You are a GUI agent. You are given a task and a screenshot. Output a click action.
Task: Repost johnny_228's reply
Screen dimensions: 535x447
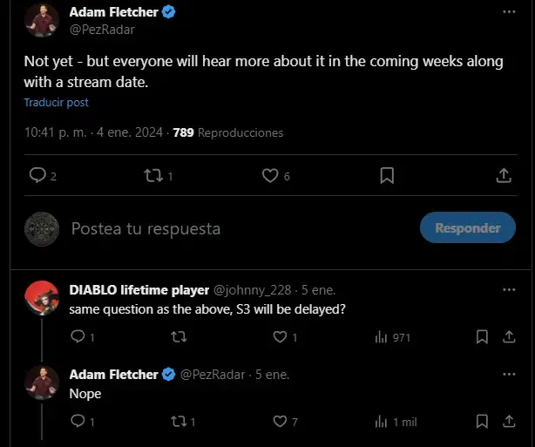[179, 337]
